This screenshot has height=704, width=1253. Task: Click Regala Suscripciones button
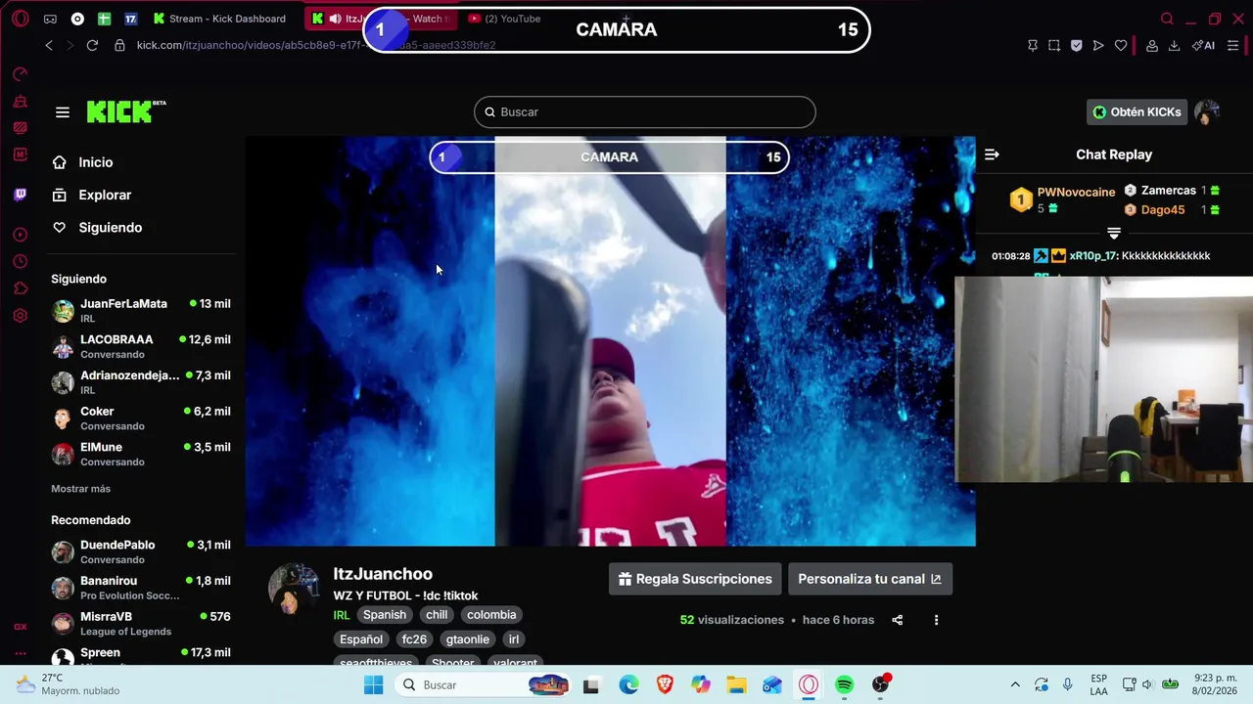click(x=695, y=579)
